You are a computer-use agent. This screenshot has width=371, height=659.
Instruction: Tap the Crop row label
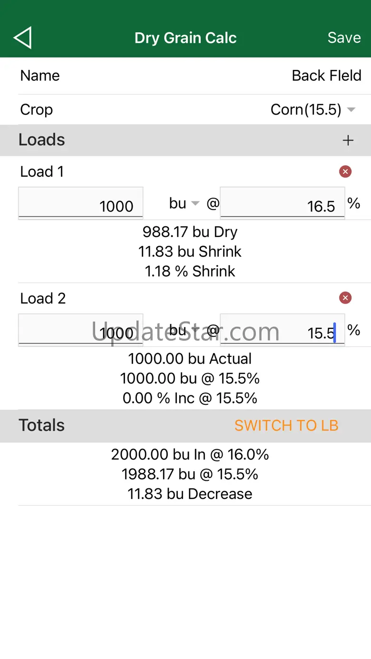point(37,110)
